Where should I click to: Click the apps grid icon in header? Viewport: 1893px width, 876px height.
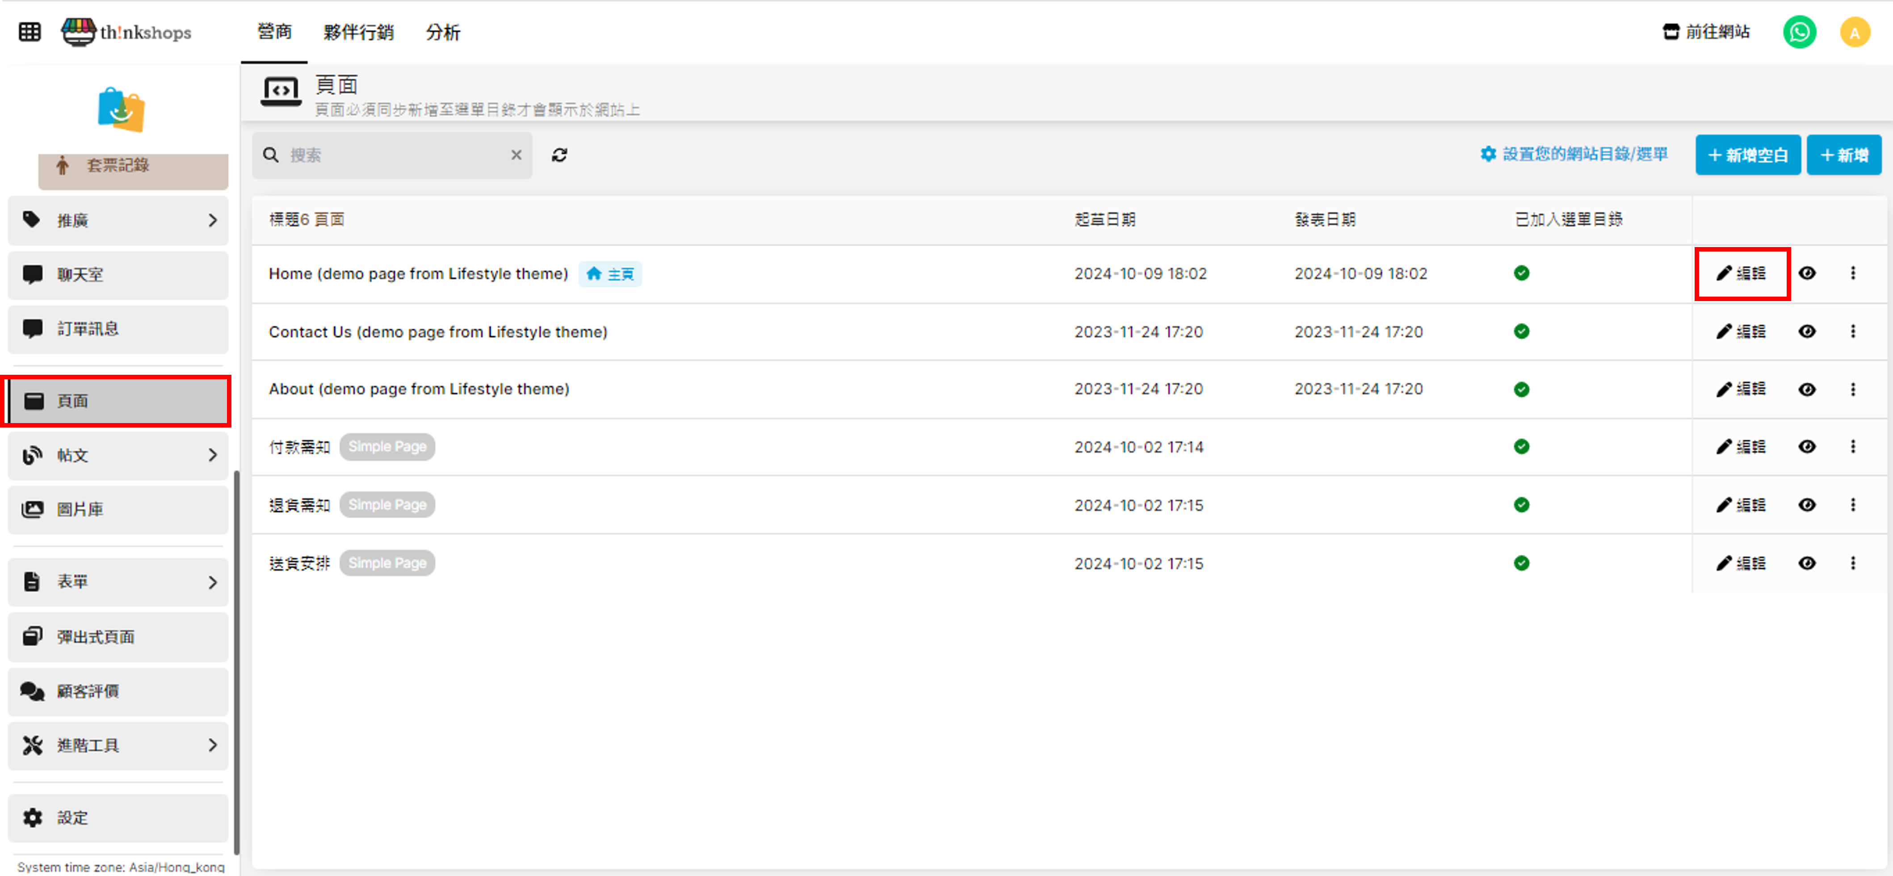(x=29, y=32)
